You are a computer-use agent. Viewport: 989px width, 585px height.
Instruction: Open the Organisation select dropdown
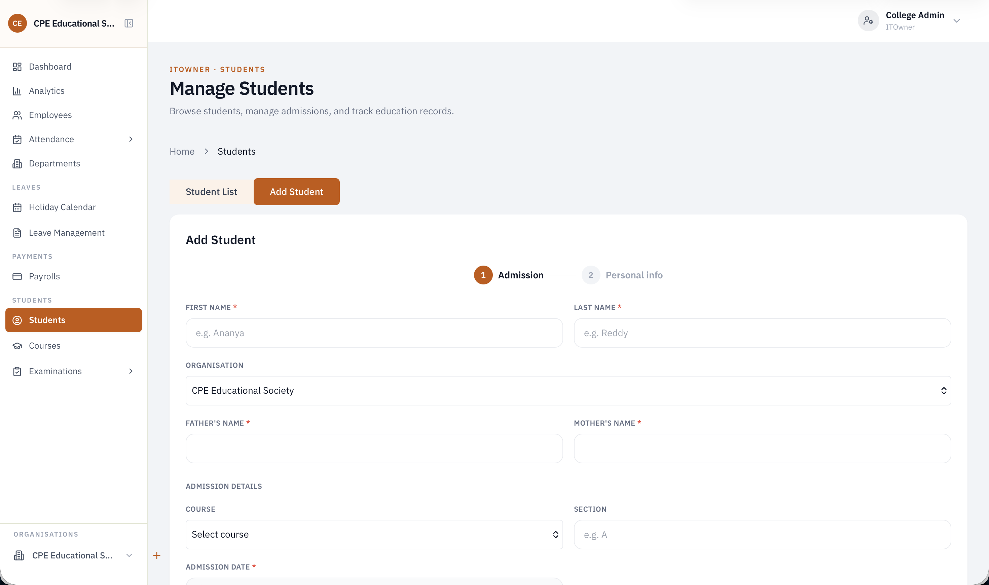pyautogui.click(x=568, y=390)
